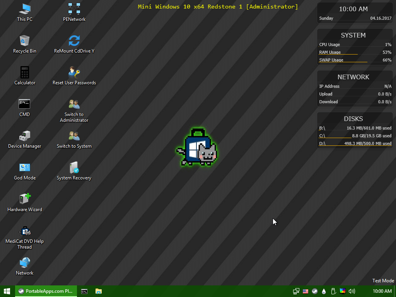Open the PortableApps tray icon
The width and height of the screenshot is (396, 297).
[x=315, y=291]
